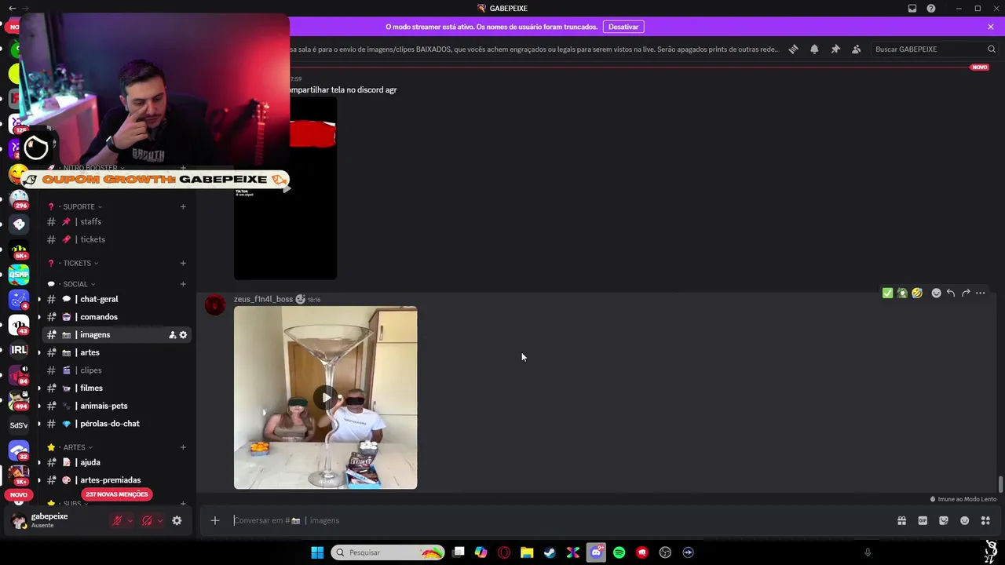Dismiss the streamer mode banner
Viewport: 1005px width, 565px height.
[x=991, y=27]
